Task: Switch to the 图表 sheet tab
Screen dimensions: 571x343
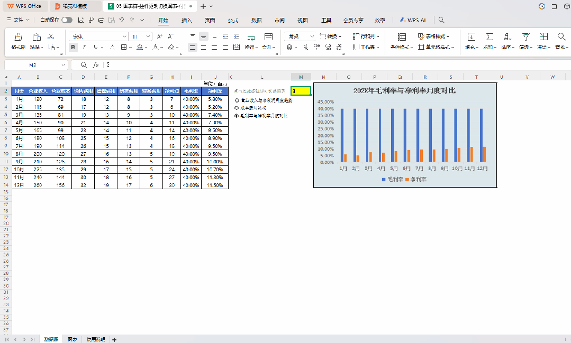Action: coord(72,339)
